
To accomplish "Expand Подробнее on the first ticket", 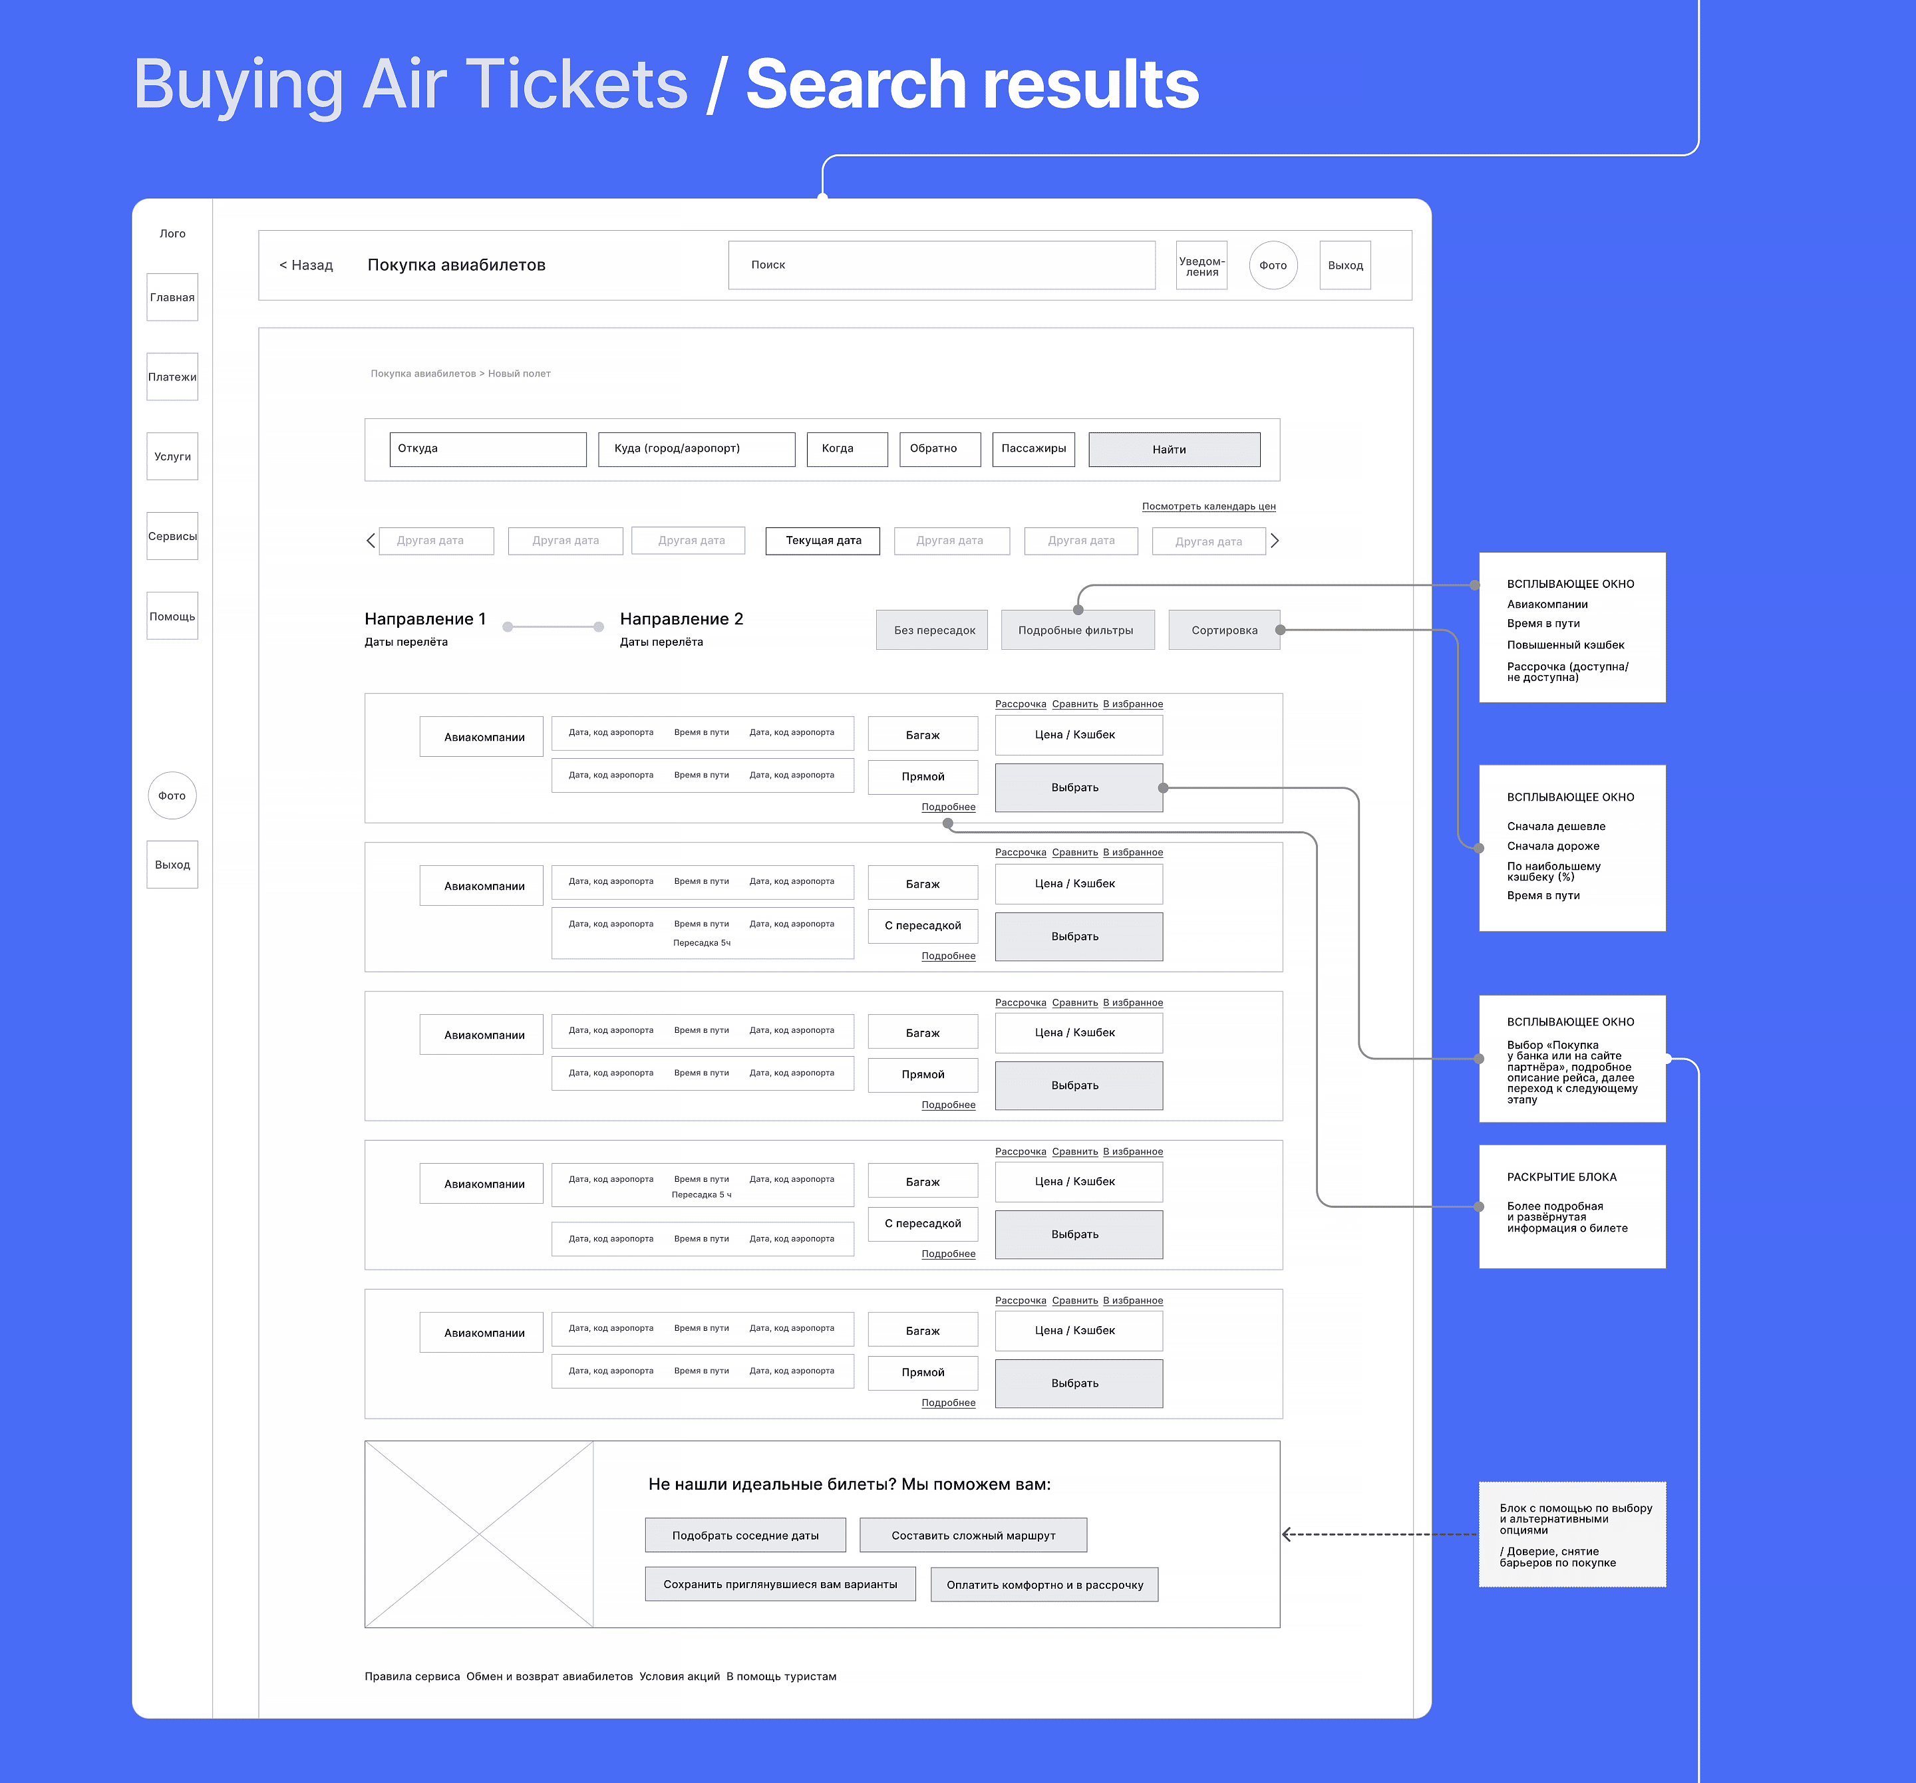I will click(949, 807).
